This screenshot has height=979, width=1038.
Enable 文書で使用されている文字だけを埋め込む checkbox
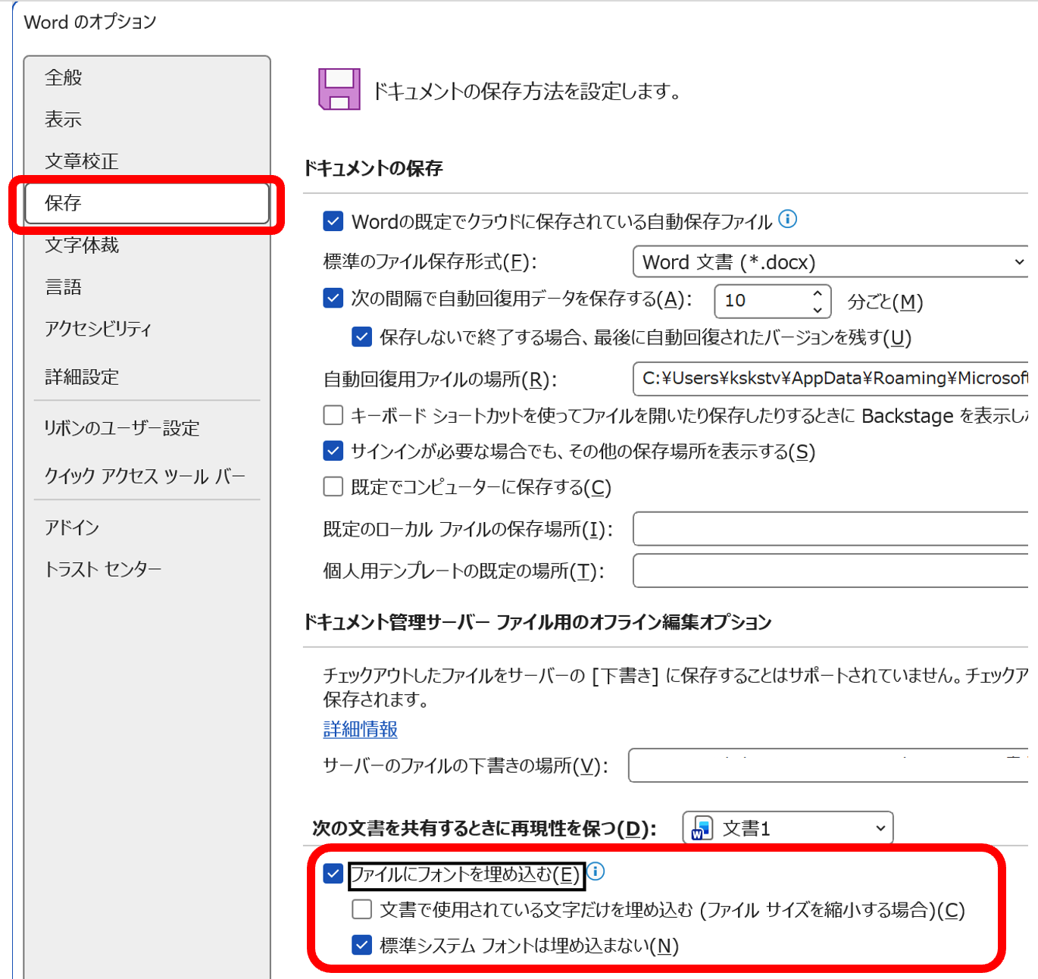pos(362,909)
